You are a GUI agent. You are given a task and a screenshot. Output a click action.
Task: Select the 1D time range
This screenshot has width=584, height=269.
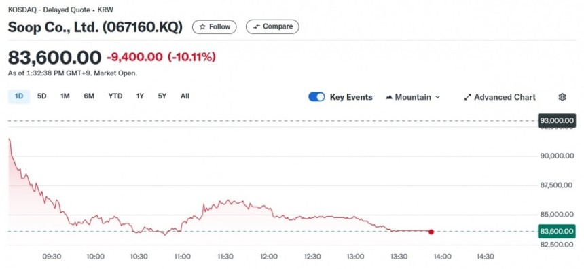click(x=19, y=96)
